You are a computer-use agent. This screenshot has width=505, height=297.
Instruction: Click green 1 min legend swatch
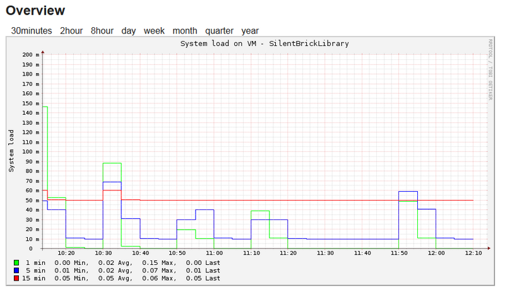16,262
